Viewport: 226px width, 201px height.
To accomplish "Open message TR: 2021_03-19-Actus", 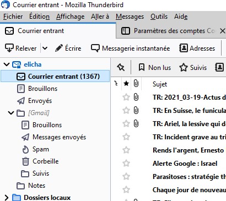I will point(189,97).
